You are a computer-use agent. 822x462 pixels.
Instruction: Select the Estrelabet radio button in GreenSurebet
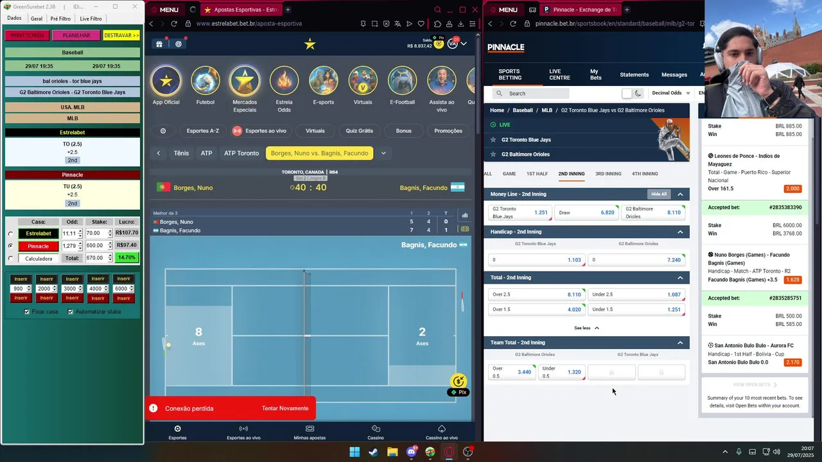[x=10, y=234]
